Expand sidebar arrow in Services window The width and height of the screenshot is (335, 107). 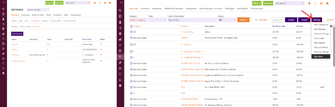(x=121, y=2)
